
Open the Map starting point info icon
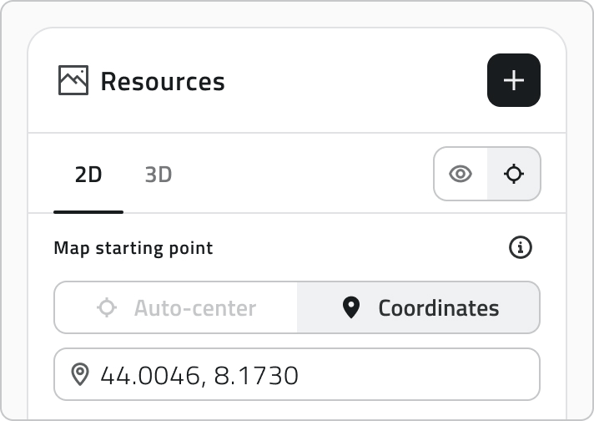[x=520, y=247]
